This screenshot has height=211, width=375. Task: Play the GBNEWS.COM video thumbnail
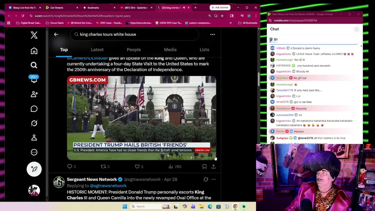tap(142, 118)
